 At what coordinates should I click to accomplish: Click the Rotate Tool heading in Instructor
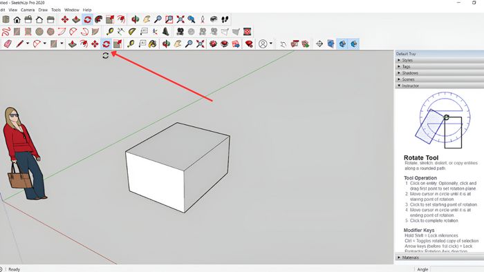421,157
